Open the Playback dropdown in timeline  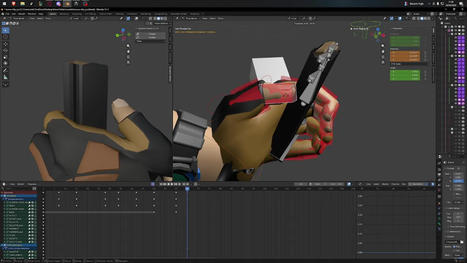click(x=32, y=184)
